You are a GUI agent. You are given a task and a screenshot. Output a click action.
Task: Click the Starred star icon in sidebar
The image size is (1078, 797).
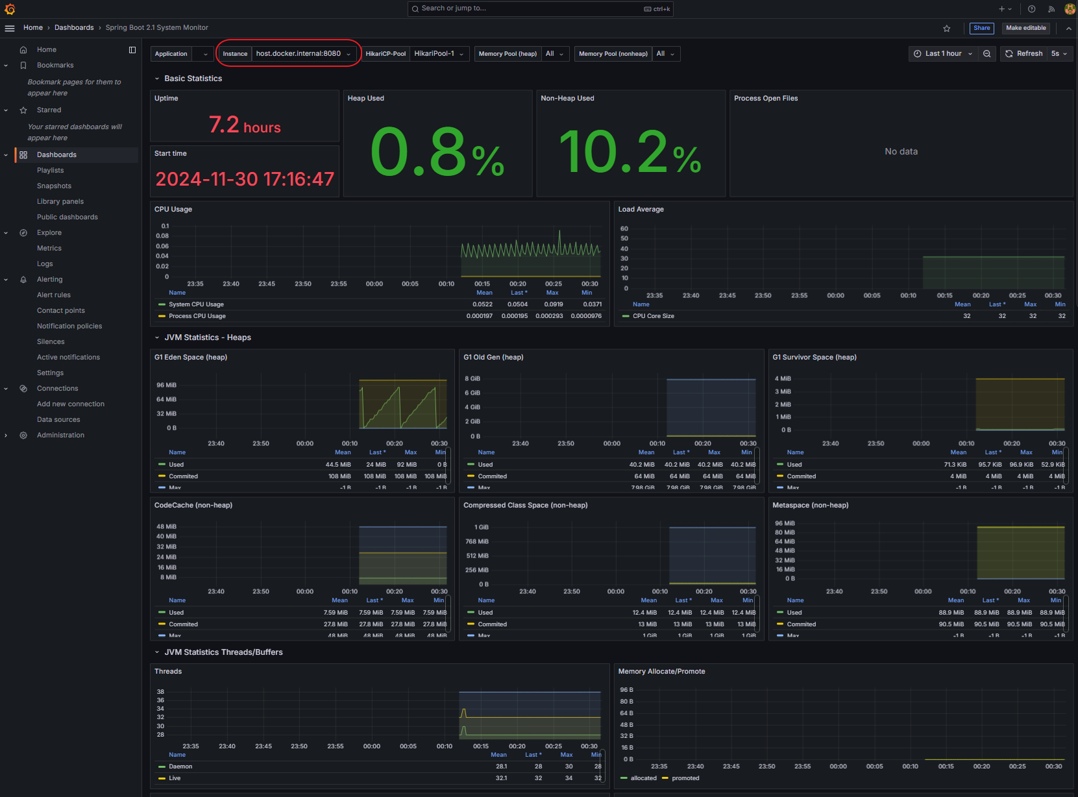coord(23,110)
